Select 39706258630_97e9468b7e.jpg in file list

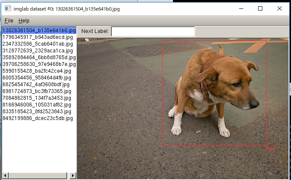tap(39, 64)
